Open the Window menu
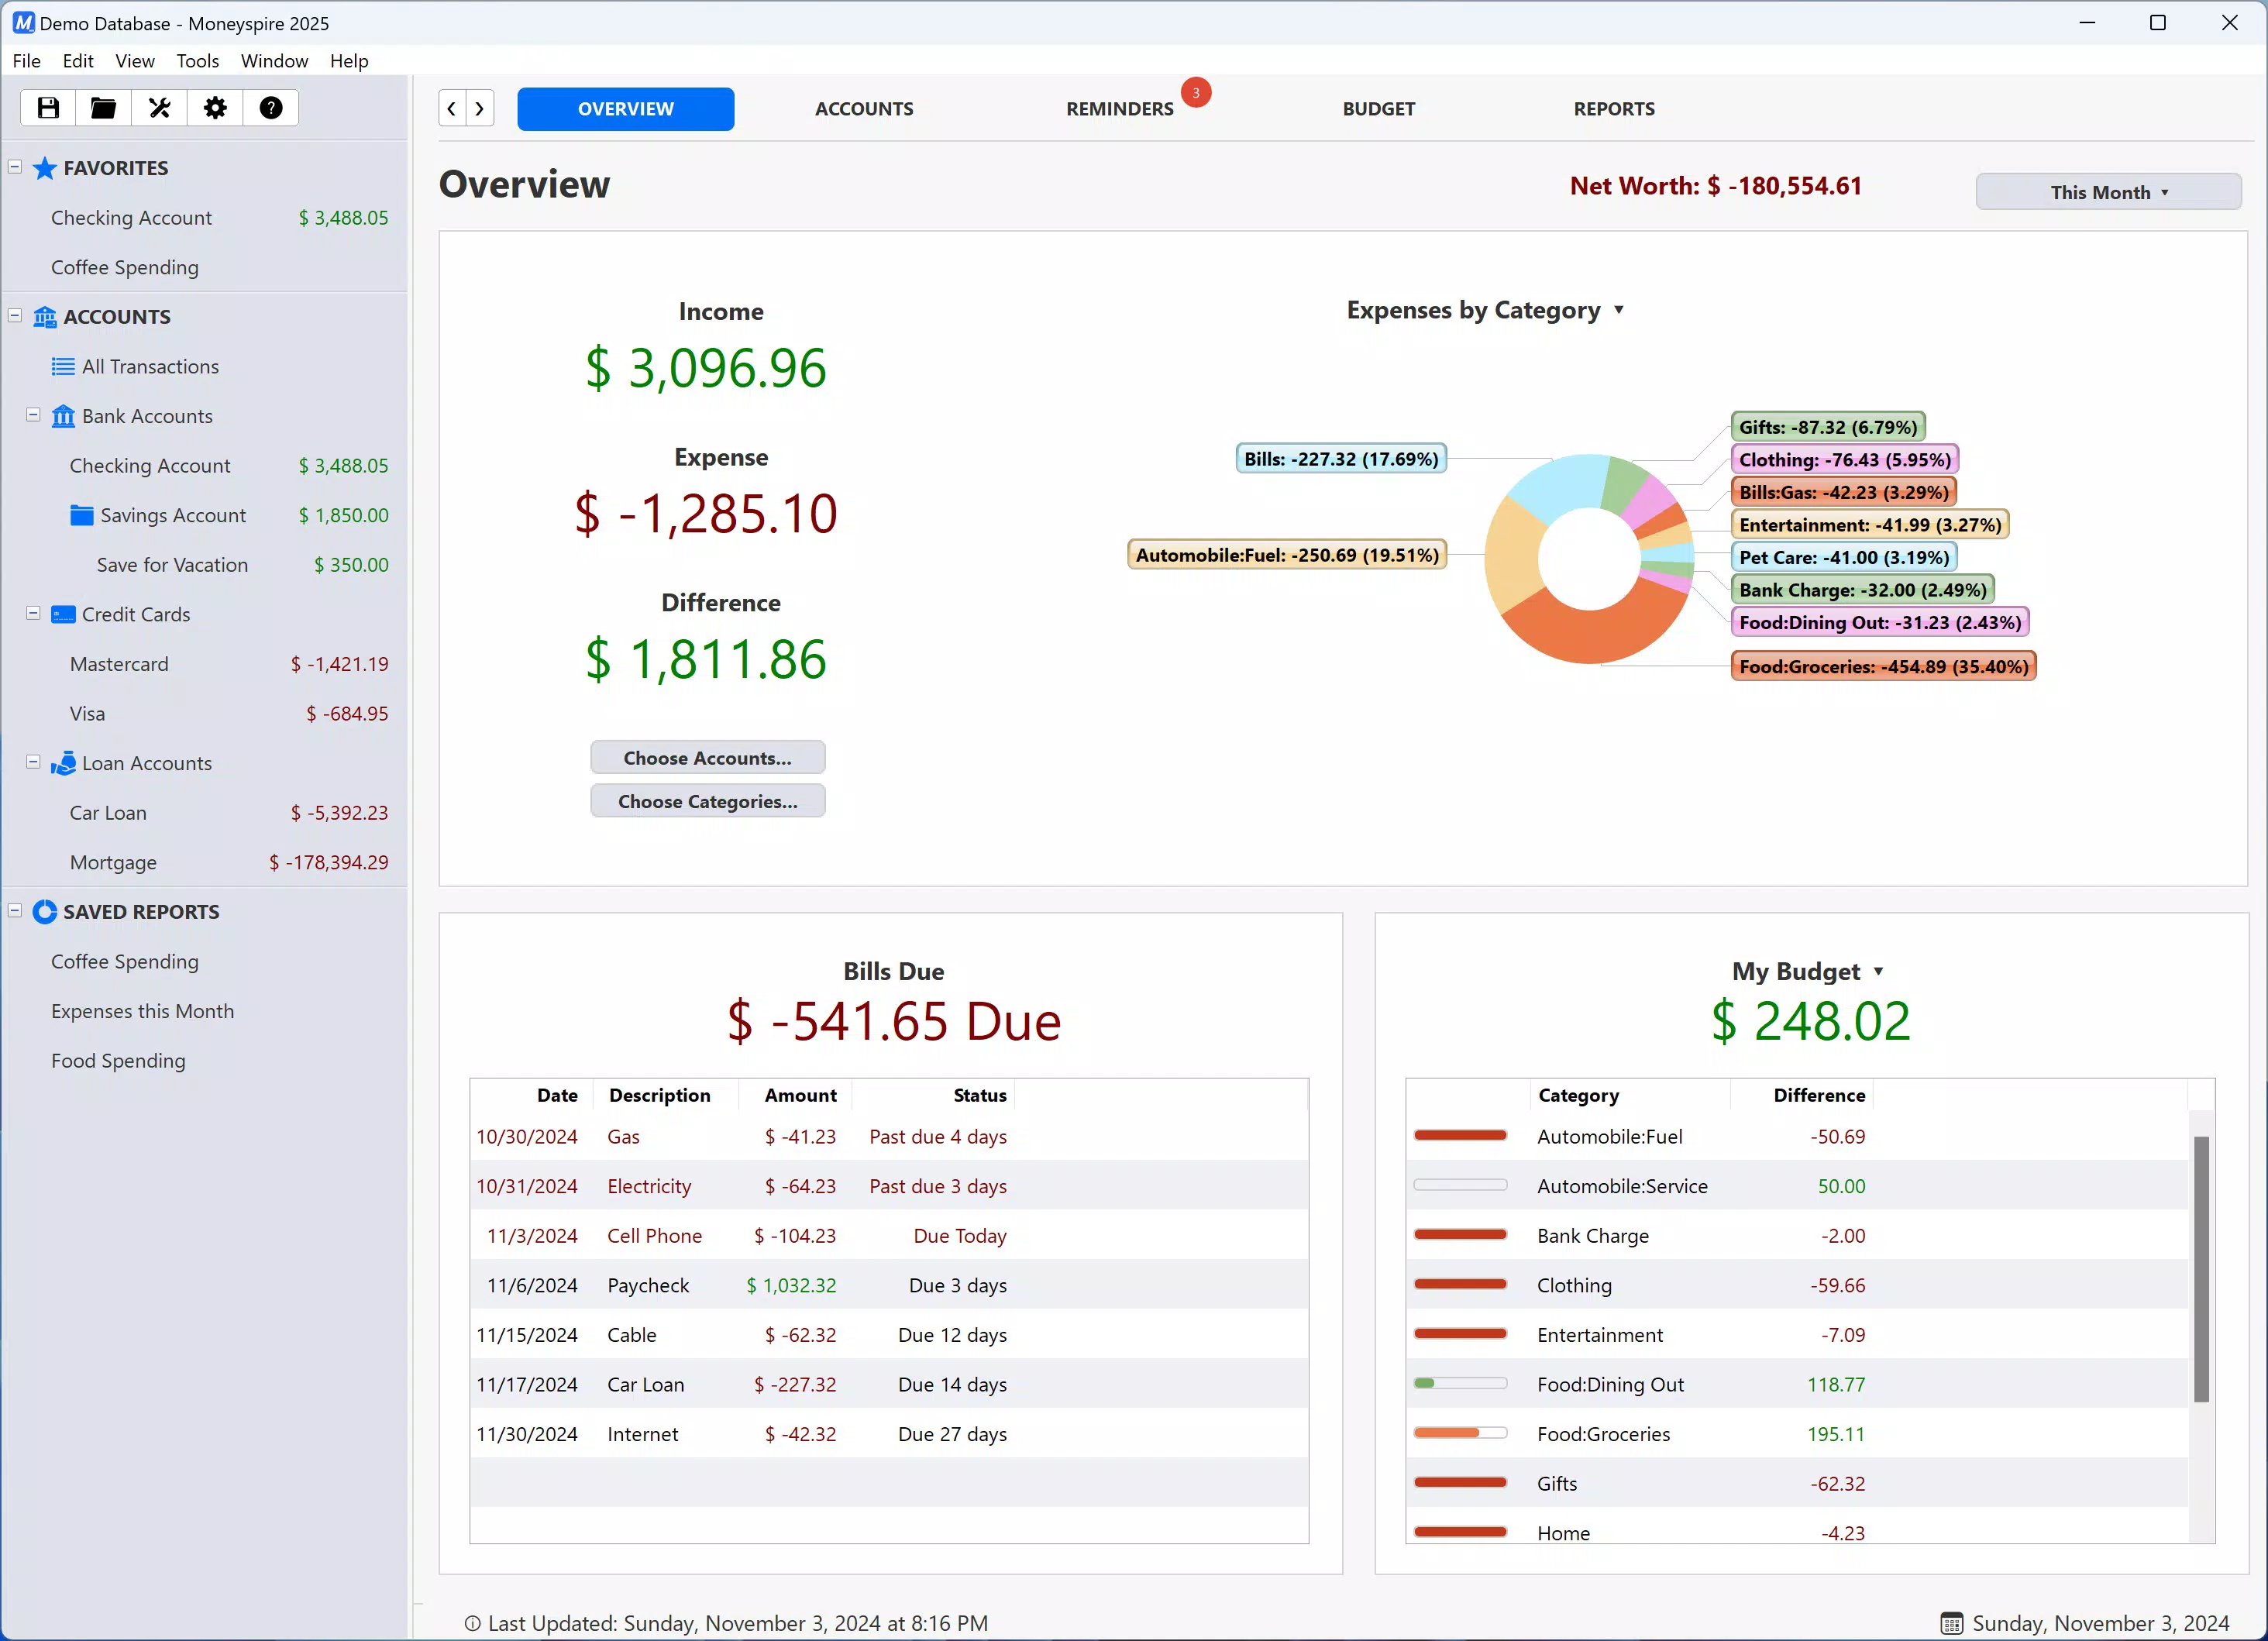The image size is (2268, 1641). (274, 61)
